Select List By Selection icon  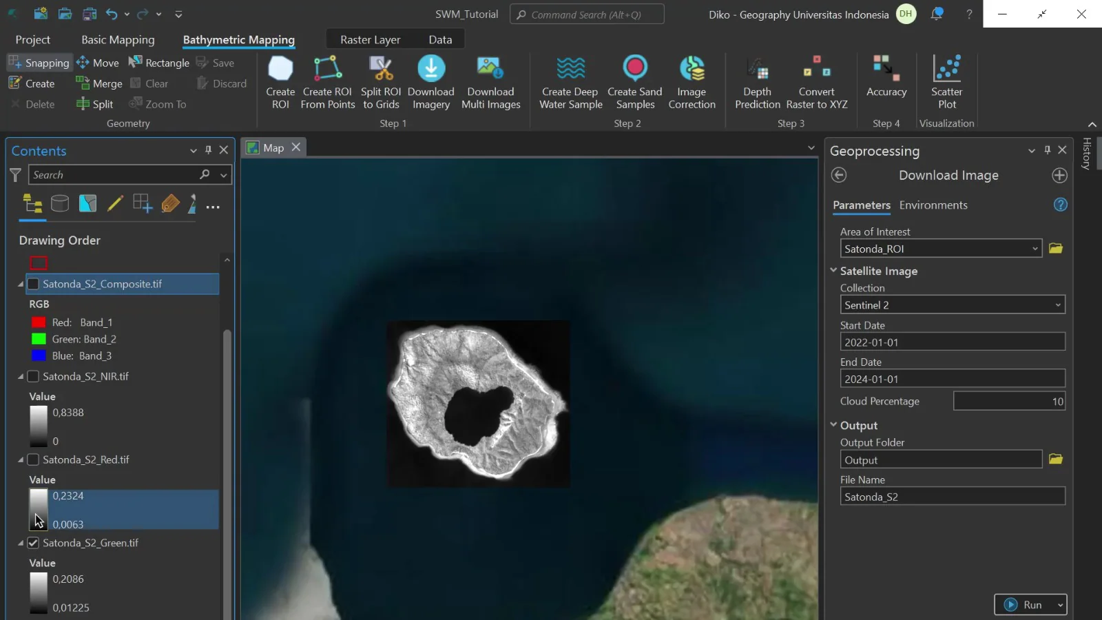[87, 203]
